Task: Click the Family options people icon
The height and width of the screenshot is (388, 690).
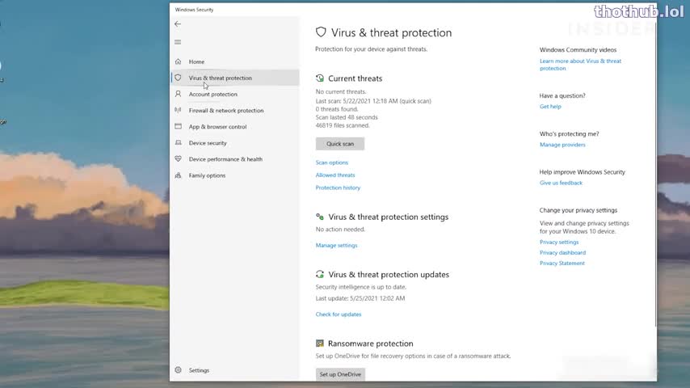Action: (x=179, y=175)
